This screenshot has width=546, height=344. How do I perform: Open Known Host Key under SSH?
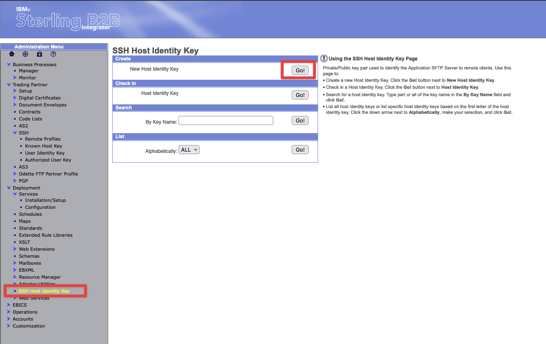(44, 146)
